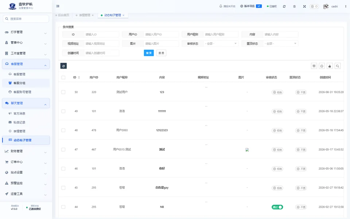
Task: Open the 版本导览 V7 link
Action: pos(251,6)
